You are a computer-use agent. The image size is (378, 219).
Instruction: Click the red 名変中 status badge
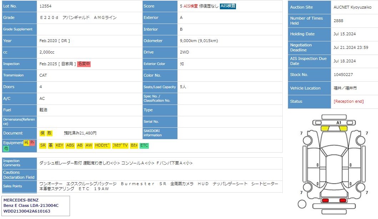(x=84, y=64)
